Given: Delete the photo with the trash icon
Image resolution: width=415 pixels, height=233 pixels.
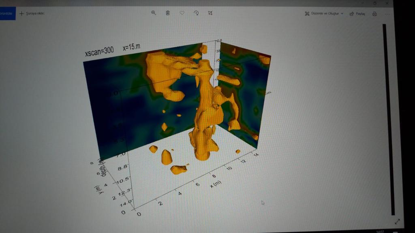Looking at the screenshot, I should [168, 13].
